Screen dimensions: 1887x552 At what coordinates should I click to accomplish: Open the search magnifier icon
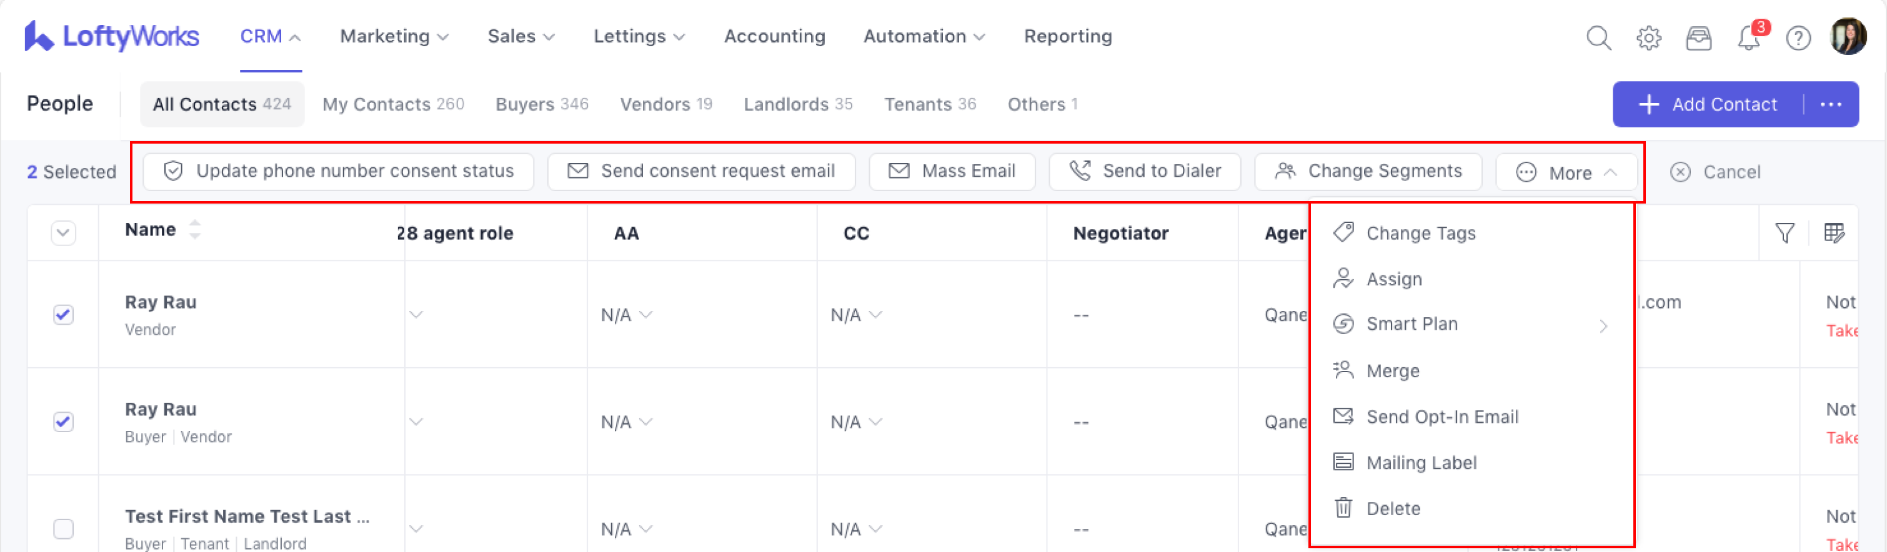[1598, 37]
